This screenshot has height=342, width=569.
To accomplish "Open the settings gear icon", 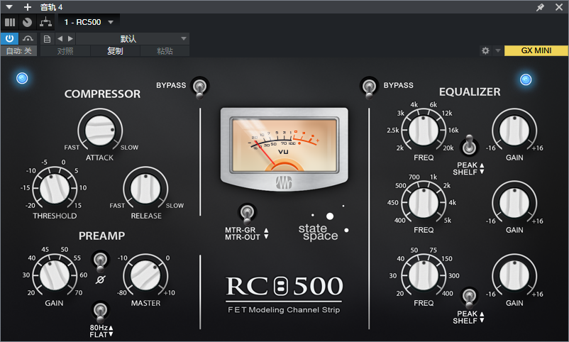I will [x=485, y=50].
